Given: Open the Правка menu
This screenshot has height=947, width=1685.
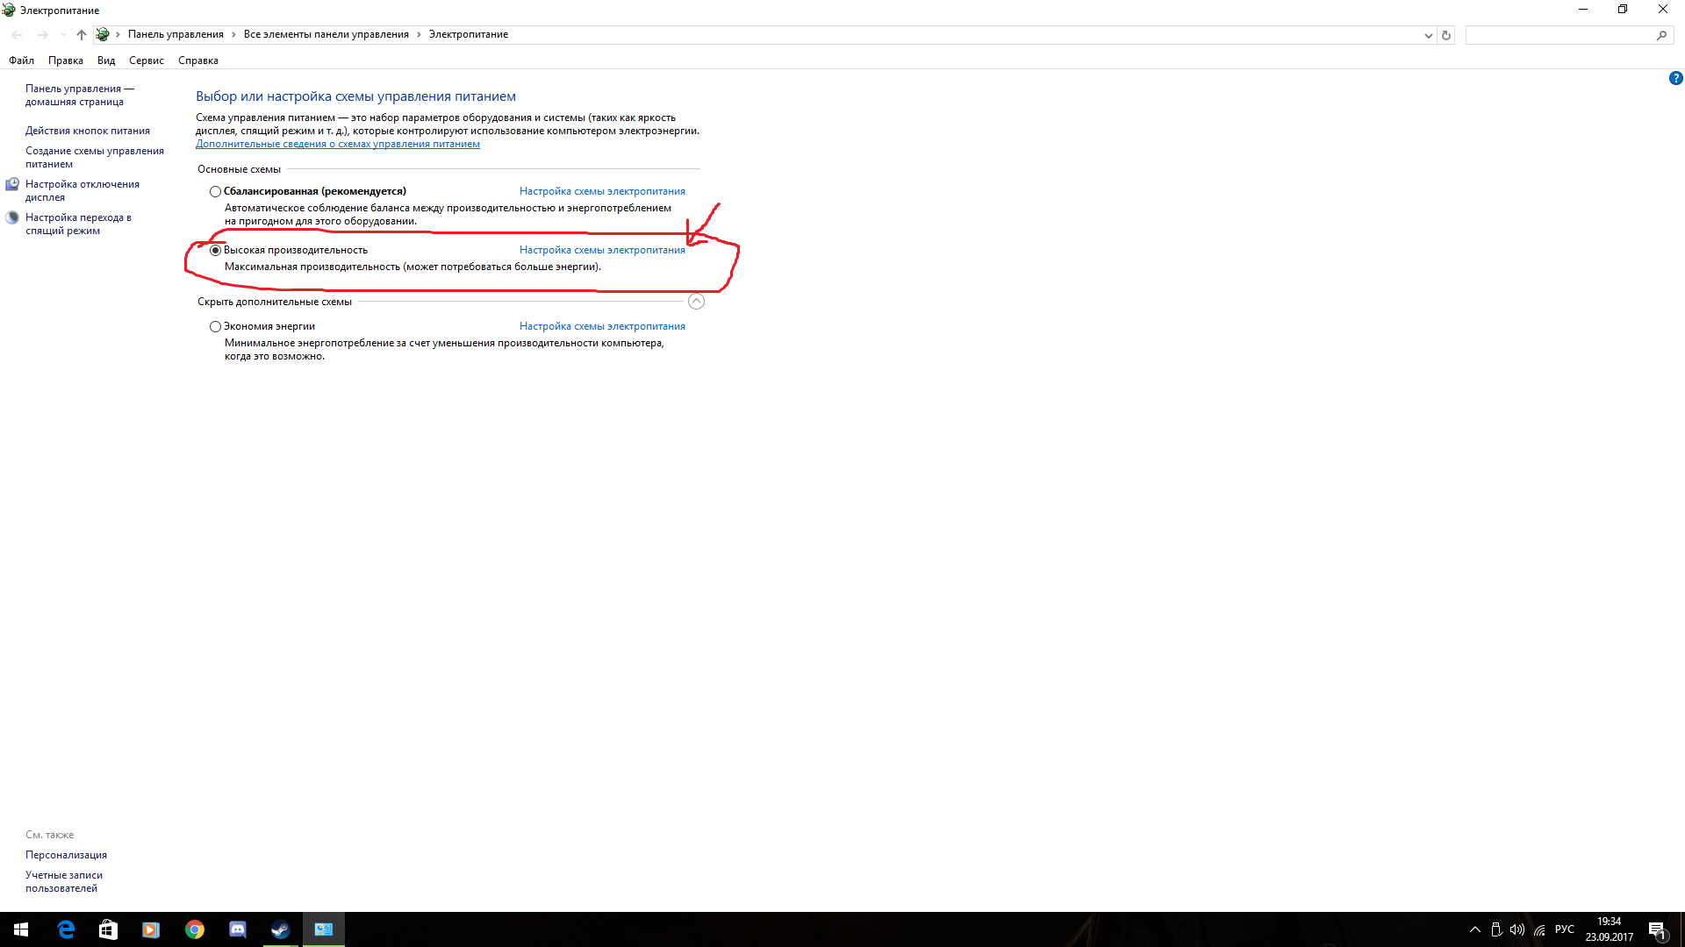Looking at the screenshot, I should (66, 61).
